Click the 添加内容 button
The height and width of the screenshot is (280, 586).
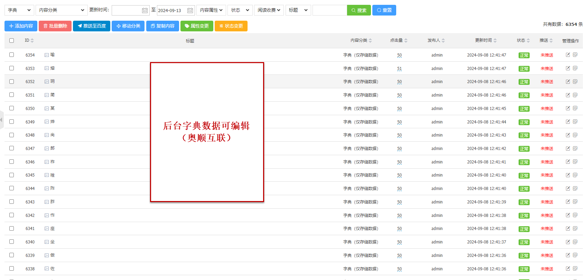point(21,26)
